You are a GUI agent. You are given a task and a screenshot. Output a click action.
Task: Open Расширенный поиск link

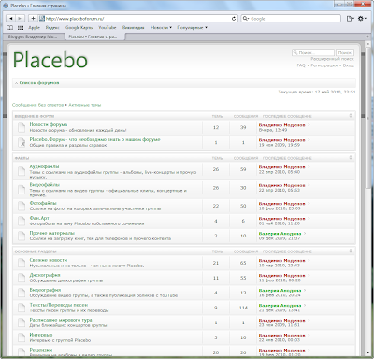point(332,59)
